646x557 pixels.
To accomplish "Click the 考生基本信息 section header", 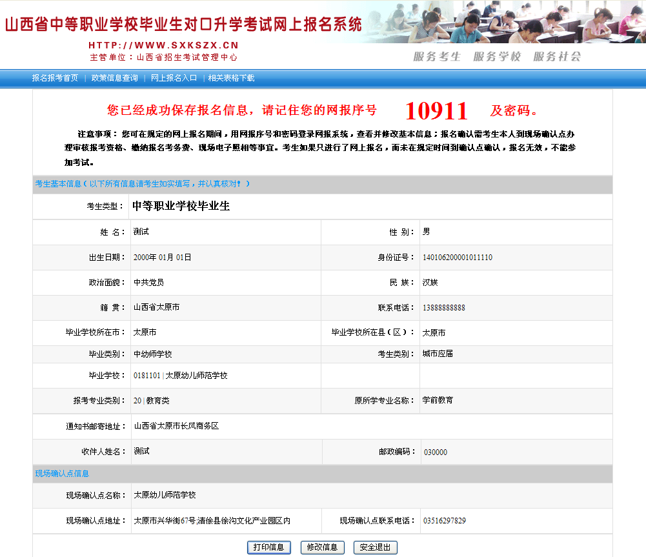I will click(x=58, y=184).
